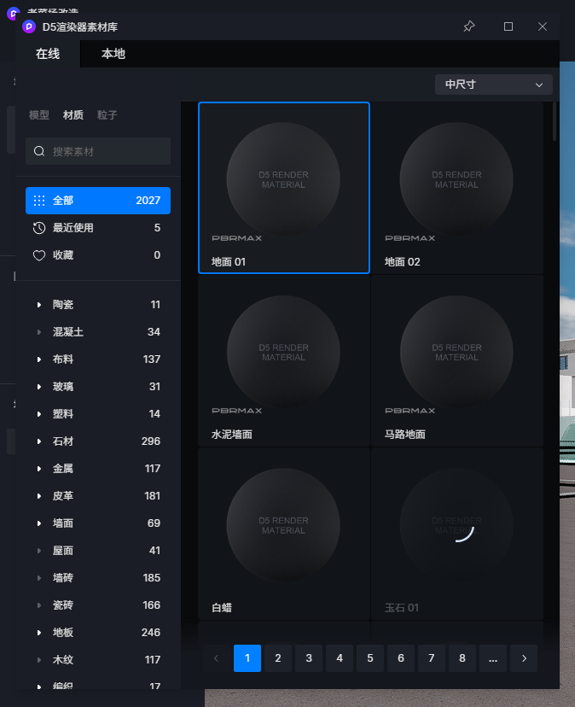Switch to the 本地 tab
The width and height of the screenshot is (575, 707).
113,54
